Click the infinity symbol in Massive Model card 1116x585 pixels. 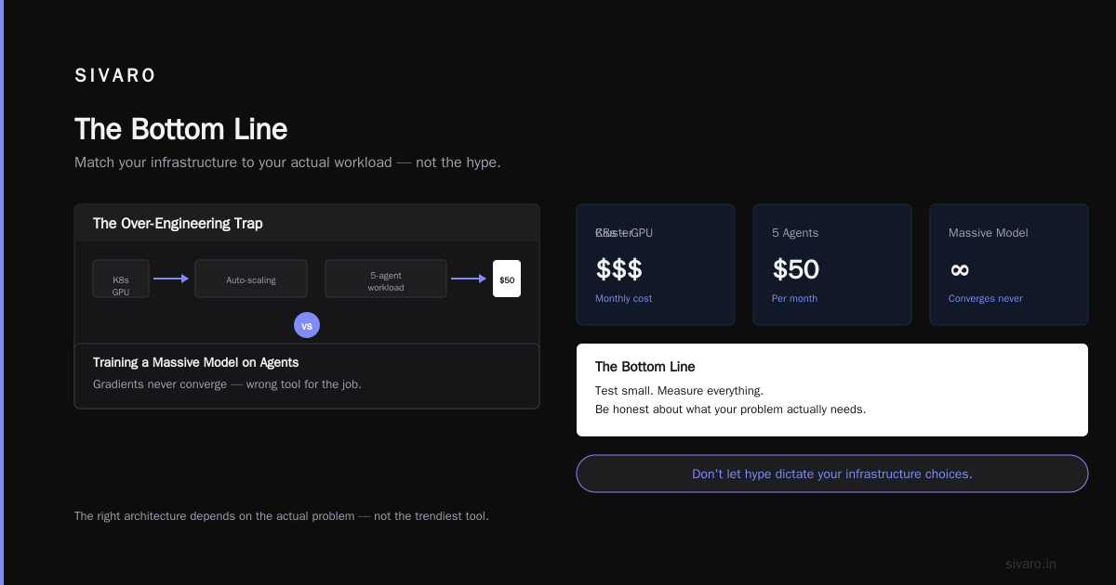[x=960, y=269]
